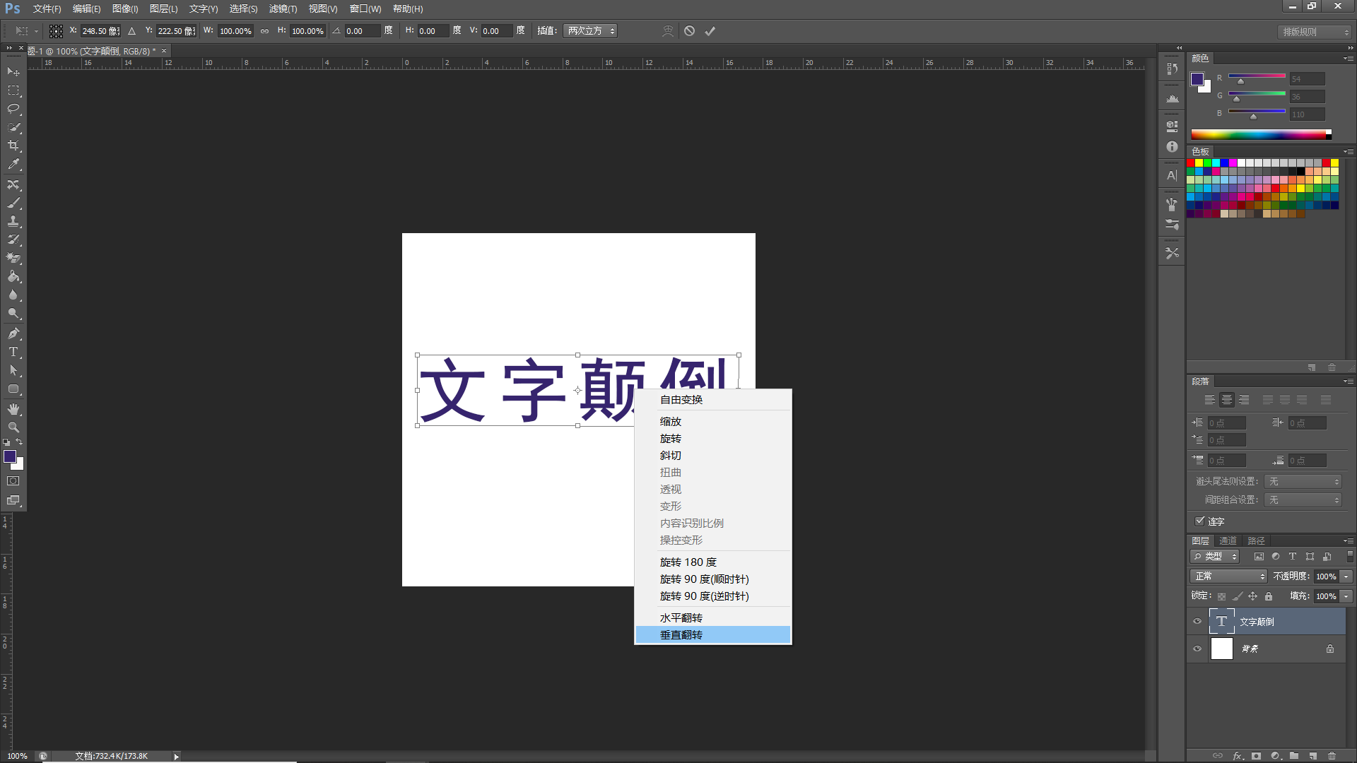The width and height of the screenshot is (1357, 763).
Task: Filter layers by text using the T icon
Action: pos(1293,556)
